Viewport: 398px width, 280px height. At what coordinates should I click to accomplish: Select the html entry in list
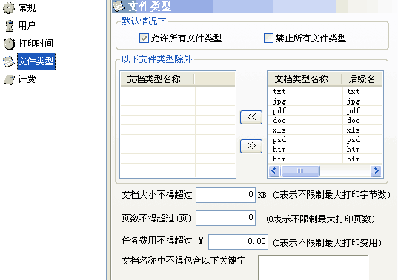325,159
